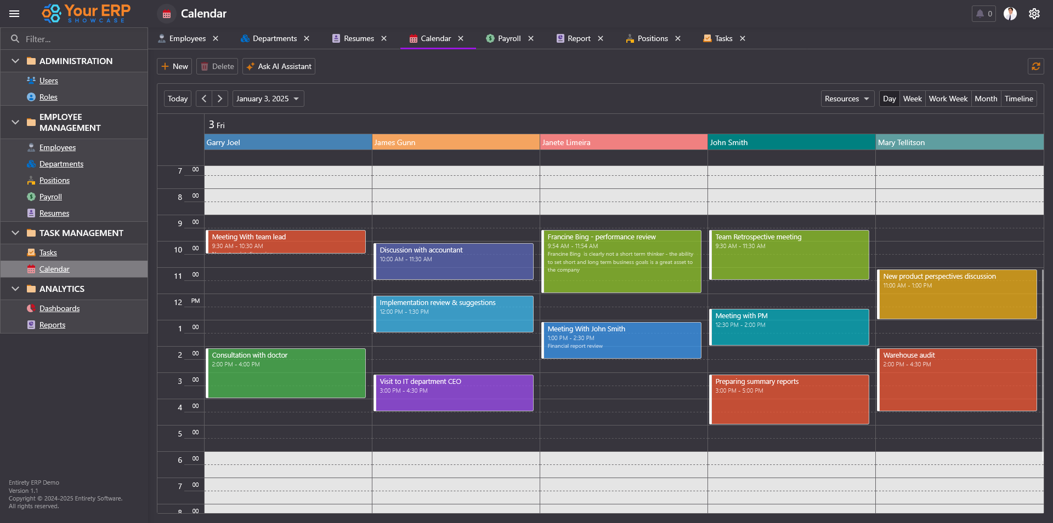
Task: Switch to Month view
Action: pos(986,99)
